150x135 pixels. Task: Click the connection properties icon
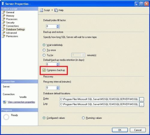pos(4,102)
